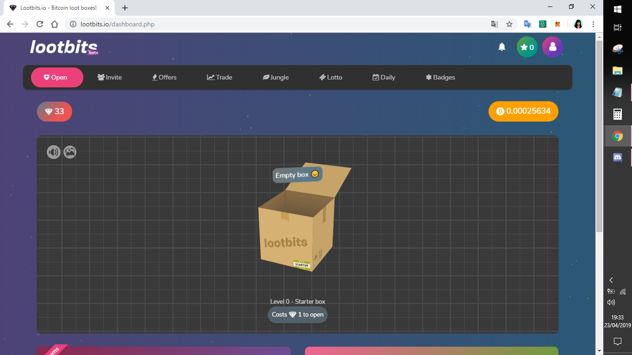Check the battery status icon

pyautogui.click(x=611, y=291)
